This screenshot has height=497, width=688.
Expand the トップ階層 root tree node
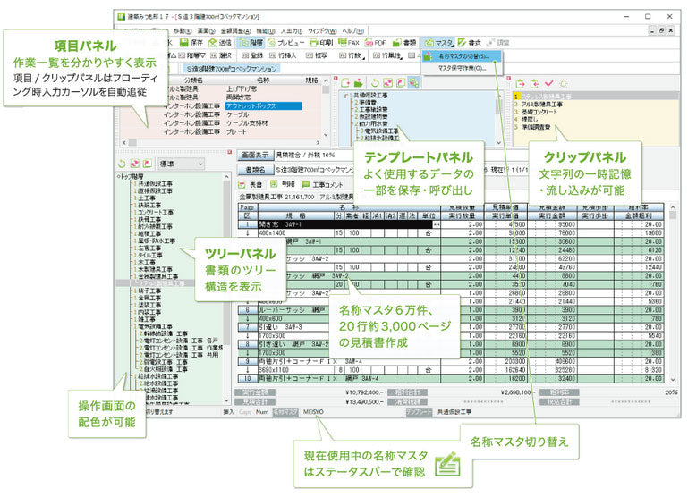click(121, 177)
